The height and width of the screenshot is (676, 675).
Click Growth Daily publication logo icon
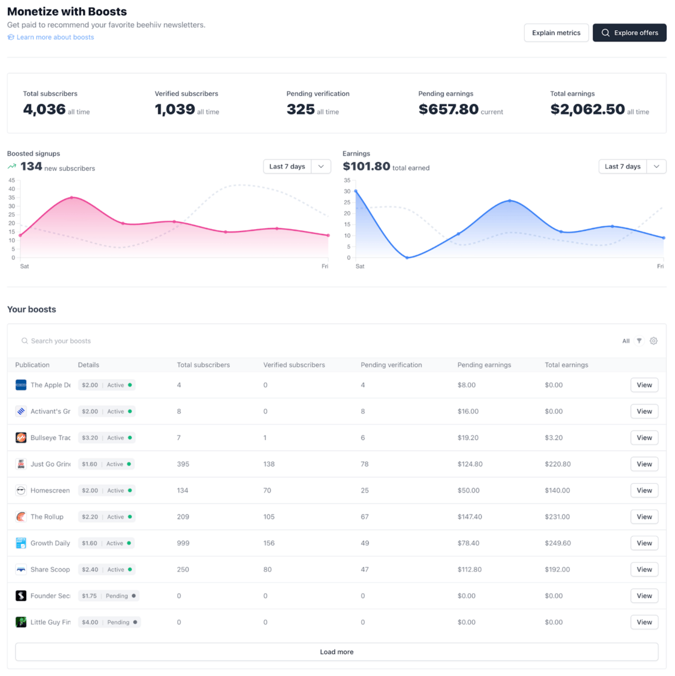(x=21, y=543)
